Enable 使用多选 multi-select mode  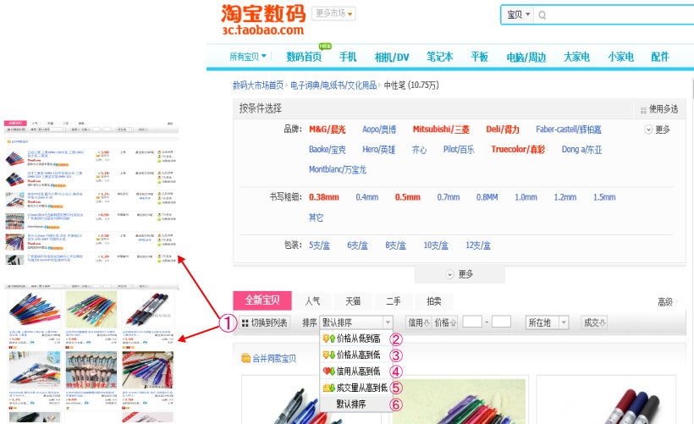(659, 109)
